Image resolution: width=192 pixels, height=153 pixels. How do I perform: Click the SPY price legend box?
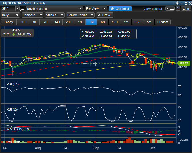[x=17, y=33]
